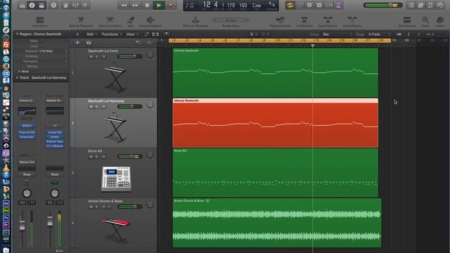Image resolution: width=450 pixels, height=253 pixels.
Task: Click the Stereo Out output slot
Action: coord(27,162)
